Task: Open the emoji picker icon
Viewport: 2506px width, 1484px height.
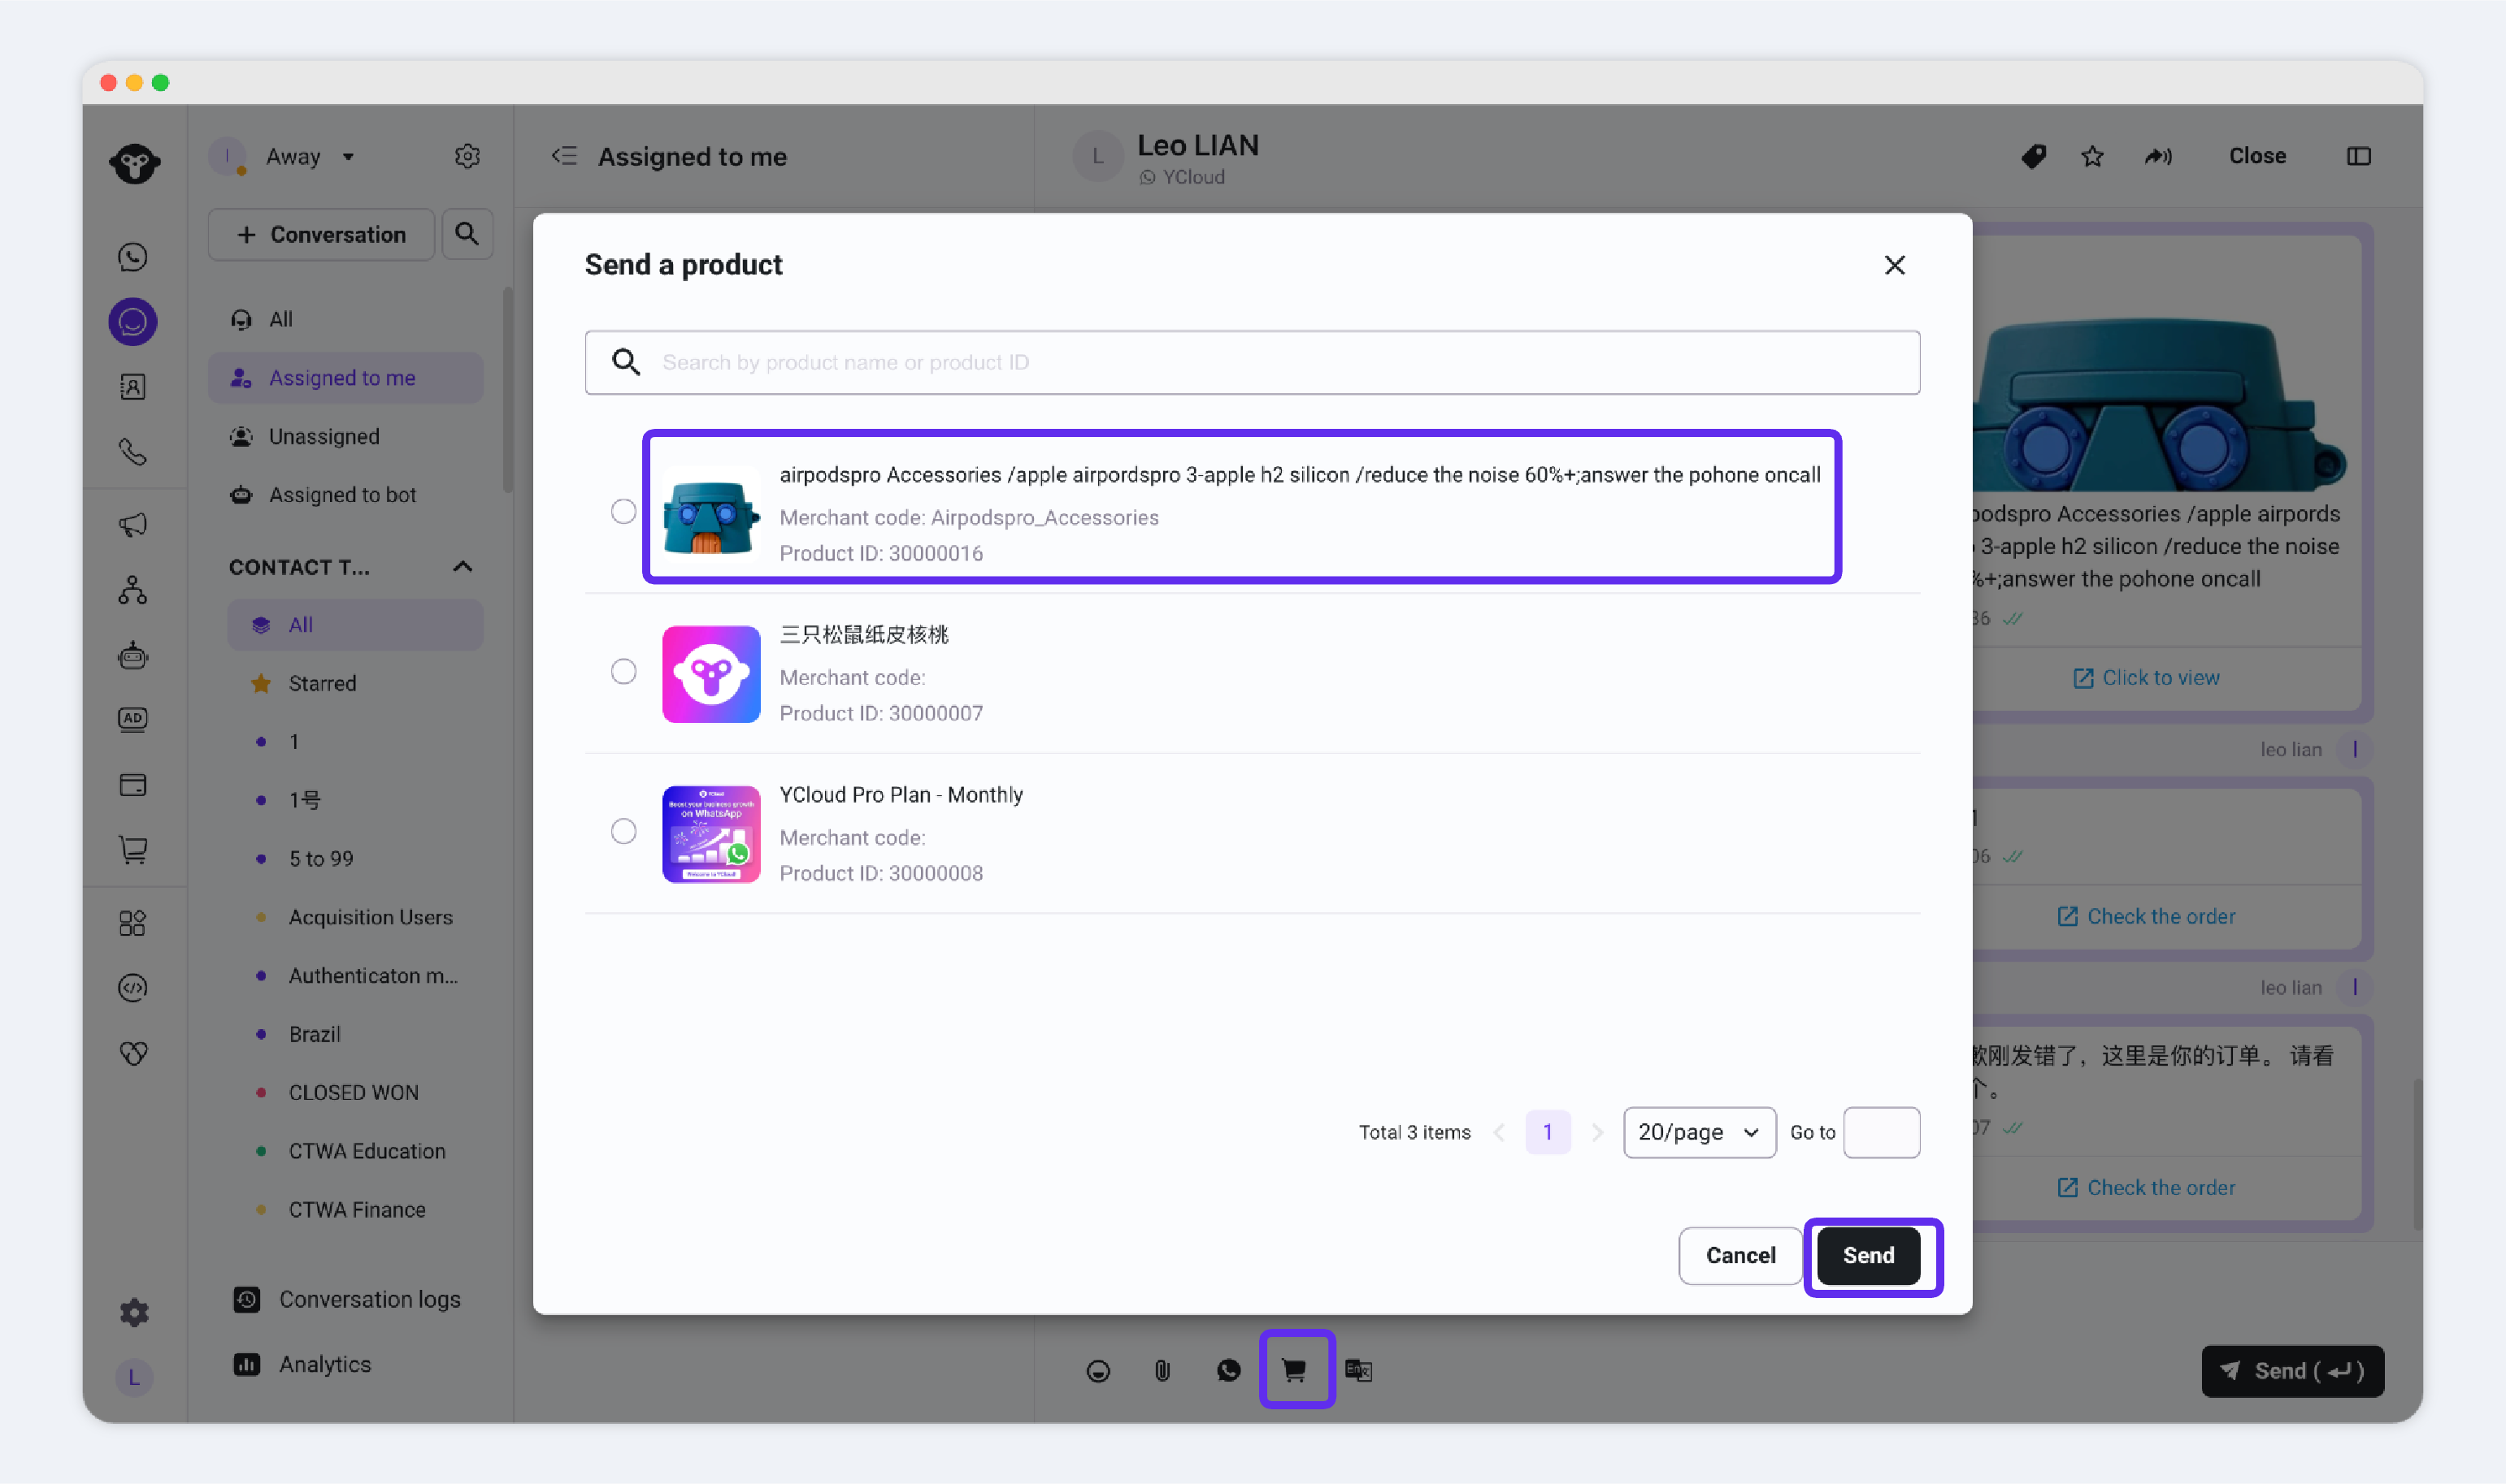Action: pos(1097,1370)
